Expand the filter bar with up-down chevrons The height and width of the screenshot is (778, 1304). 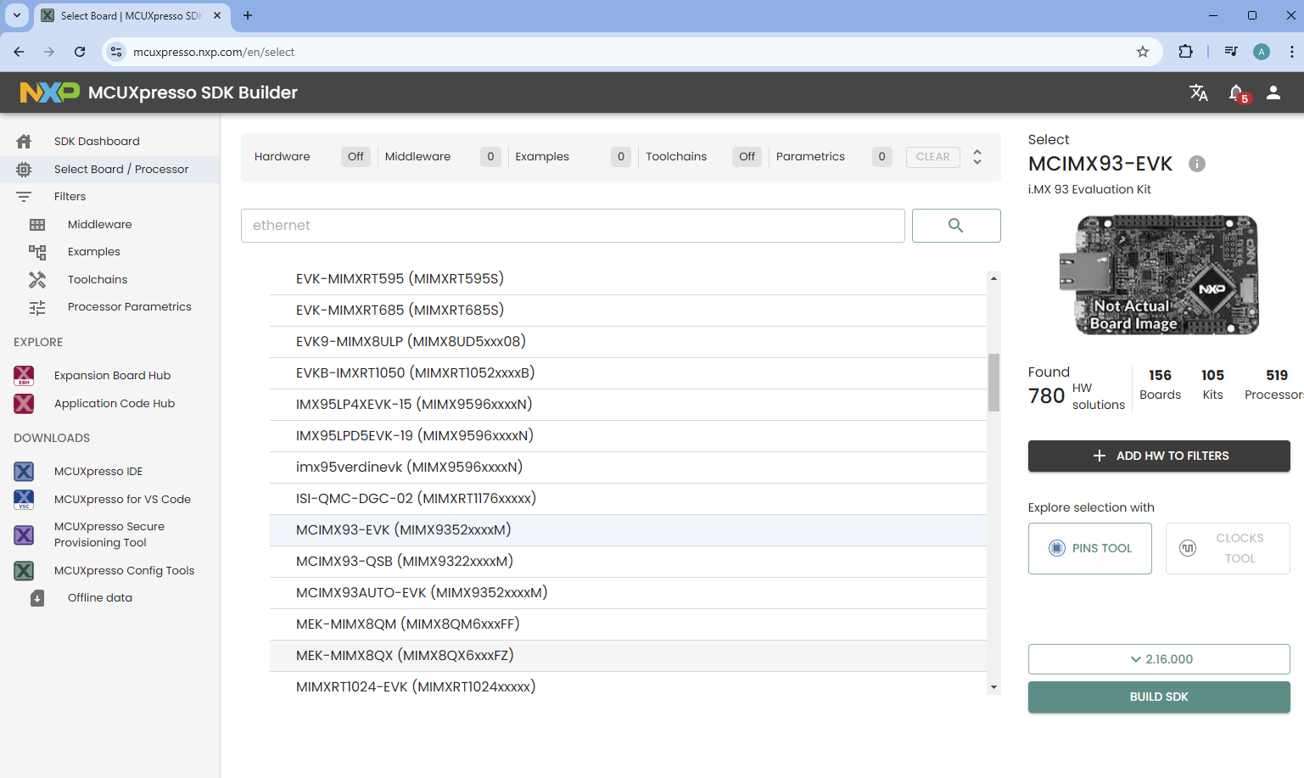click(x=977, y=157)
